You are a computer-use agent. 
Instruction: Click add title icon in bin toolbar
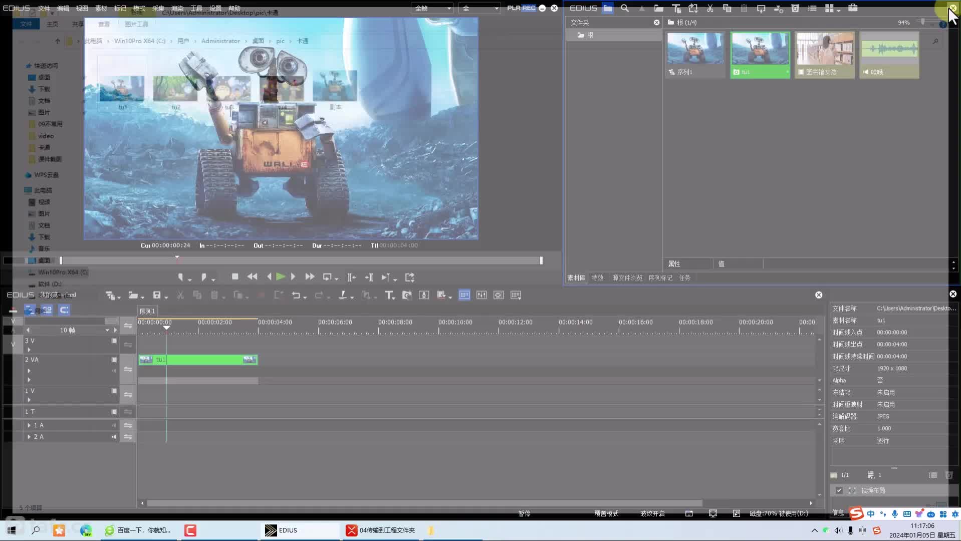676,8
